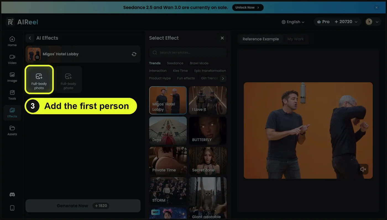This screenshot has height=220, width=387.
Task: Open the Tools sidebar icon
Action: 12,95
